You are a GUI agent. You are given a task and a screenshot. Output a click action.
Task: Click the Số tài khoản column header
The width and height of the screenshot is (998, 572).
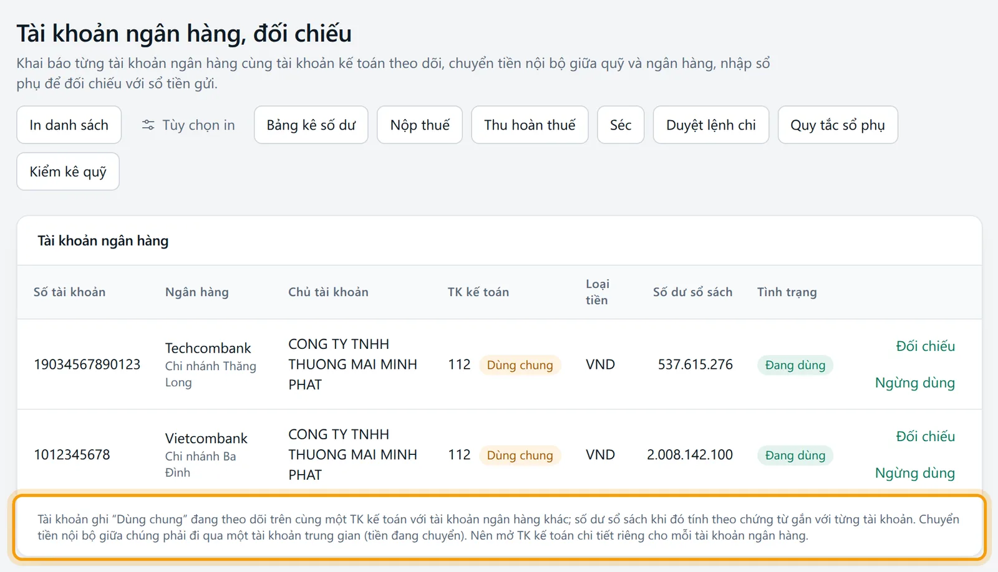69,292
